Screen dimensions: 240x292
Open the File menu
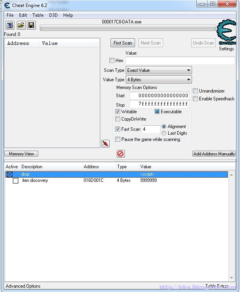coord(10,15)
